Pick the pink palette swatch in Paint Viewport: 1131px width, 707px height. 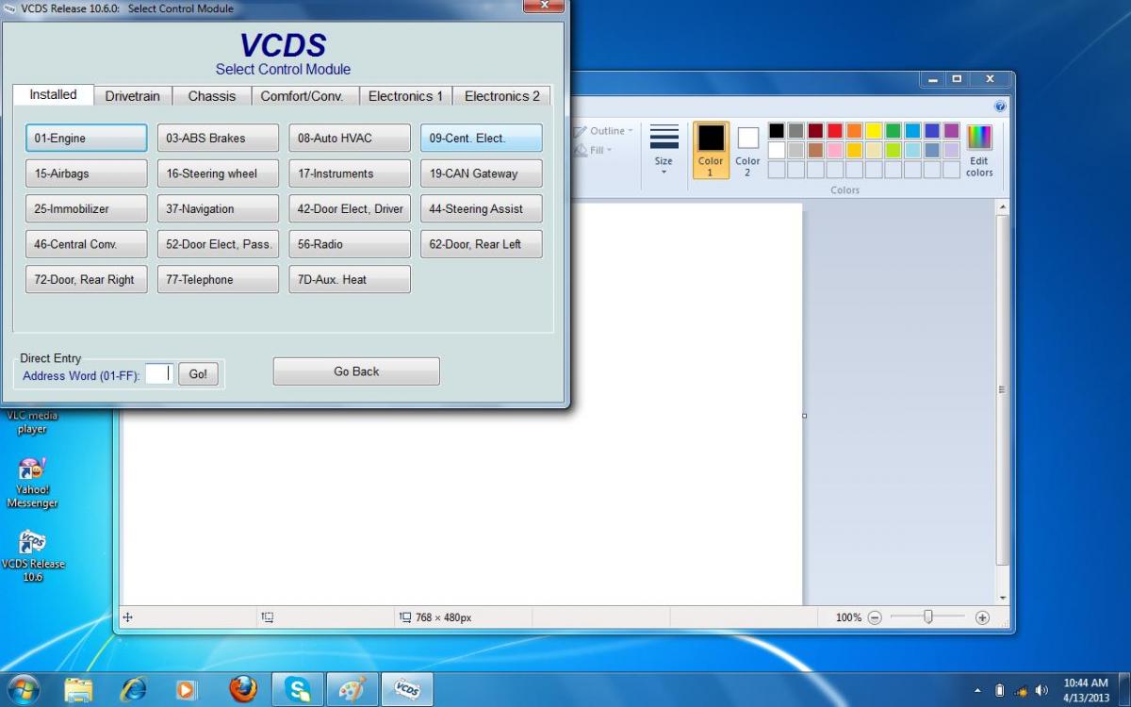coord(835,150)
